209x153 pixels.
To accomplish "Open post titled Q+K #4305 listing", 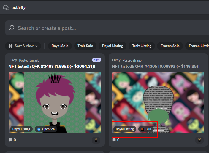I will pos(156,66).
